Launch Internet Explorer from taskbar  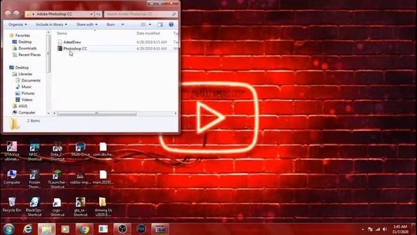(x=27, y=229)
